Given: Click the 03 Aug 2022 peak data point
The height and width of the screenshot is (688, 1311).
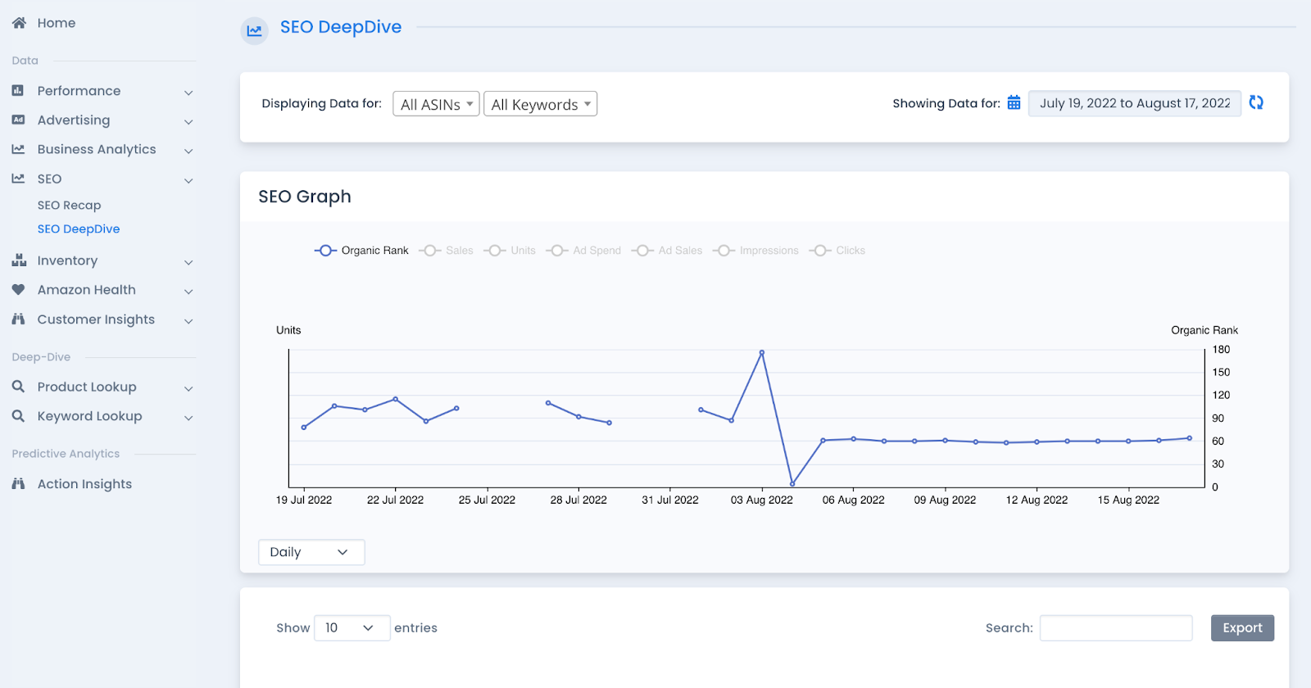Looking at the screenshot, I should [x=762, y=353].
